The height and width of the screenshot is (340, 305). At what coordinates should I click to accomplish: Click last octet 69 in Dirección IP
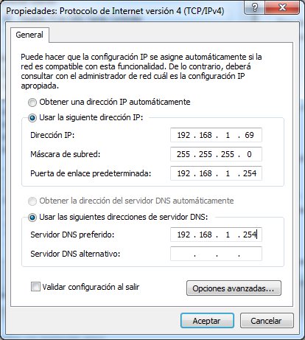[249, 135]
